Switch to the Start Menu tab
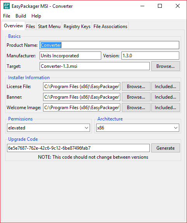Viewport: 187px width, 223px height. 49,27
